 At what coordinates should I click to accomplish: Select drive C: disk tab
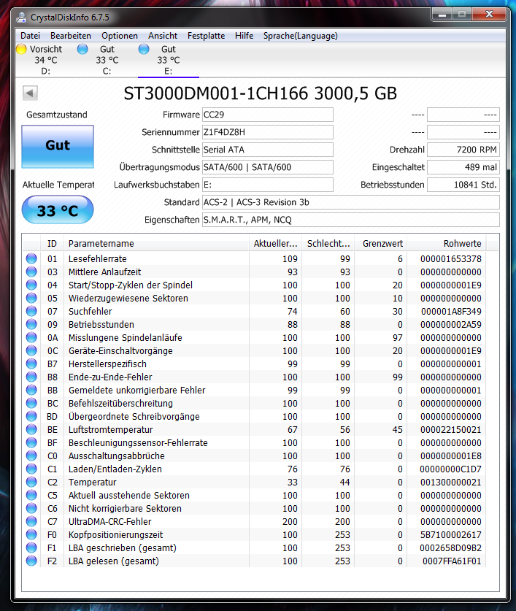[x=107, y=60]
